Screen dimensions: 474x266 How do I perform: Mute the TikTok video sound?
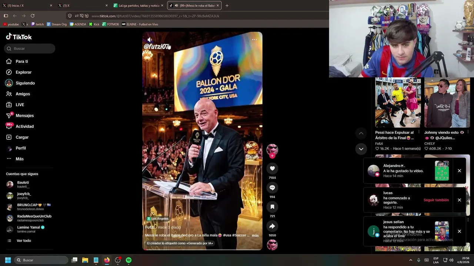pos(150,40)
